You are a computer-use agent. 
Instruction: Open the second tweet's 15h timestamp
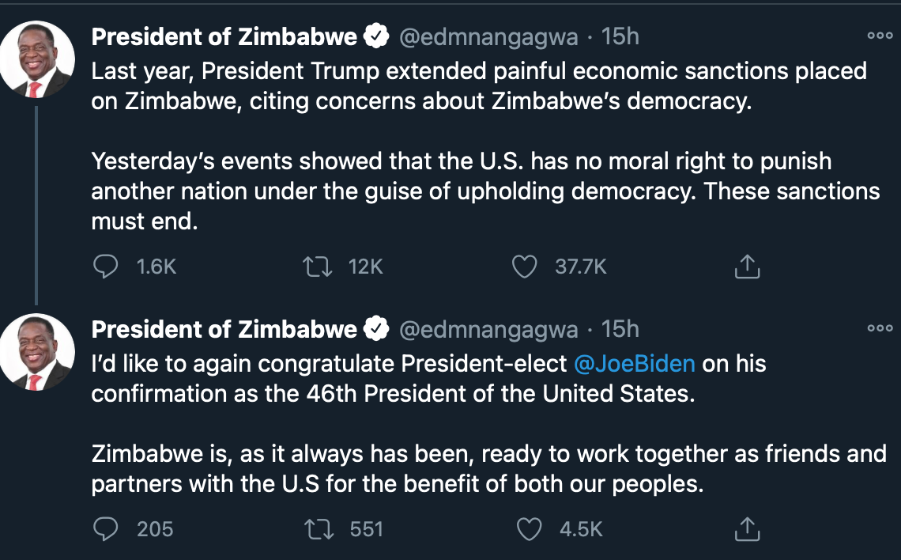(x=620, y=329)
